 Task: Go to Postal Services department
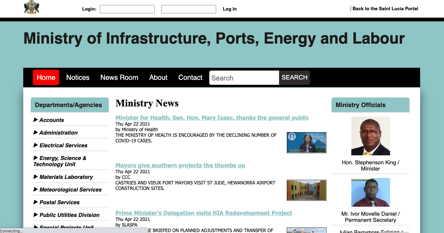click(60, 202)
